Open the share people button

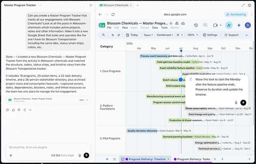click(x=229, y=25)
